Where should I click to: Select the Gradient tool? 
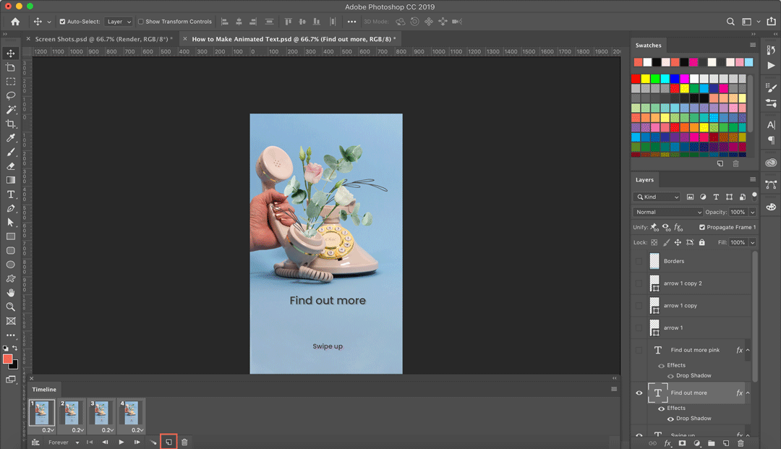click(x=10, y=180)
